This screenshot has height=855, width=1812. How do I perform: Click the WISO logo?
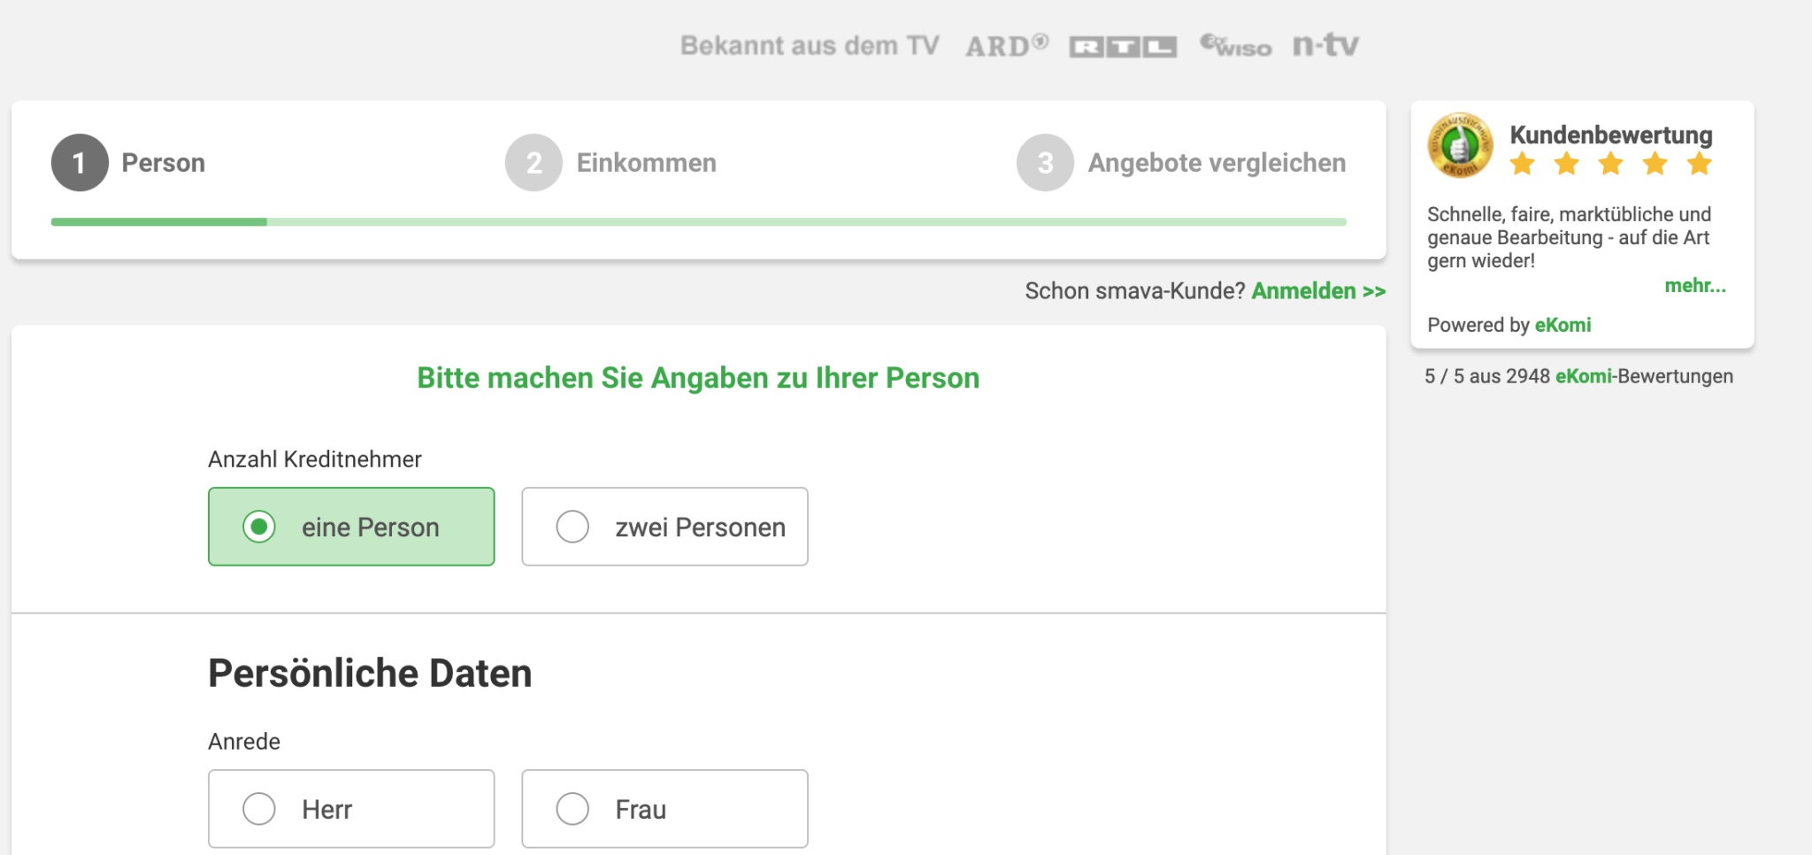click(1236, 46)
